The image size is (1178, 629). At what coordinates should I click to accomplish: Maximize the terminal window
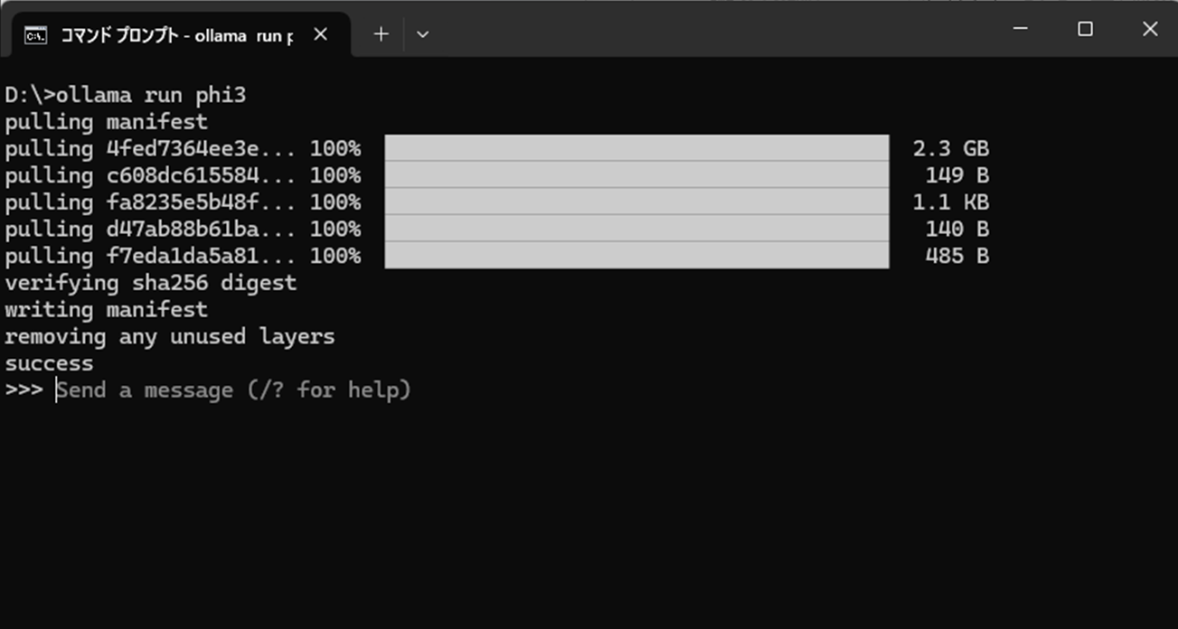[x=1085, y=29]
